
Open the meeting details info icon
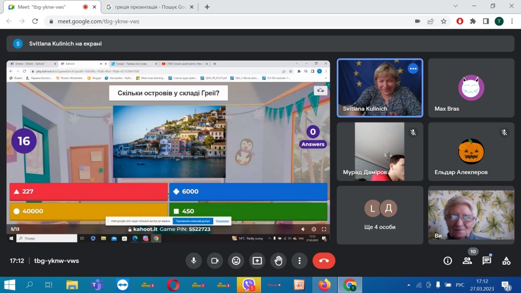[x=448, y=260]
